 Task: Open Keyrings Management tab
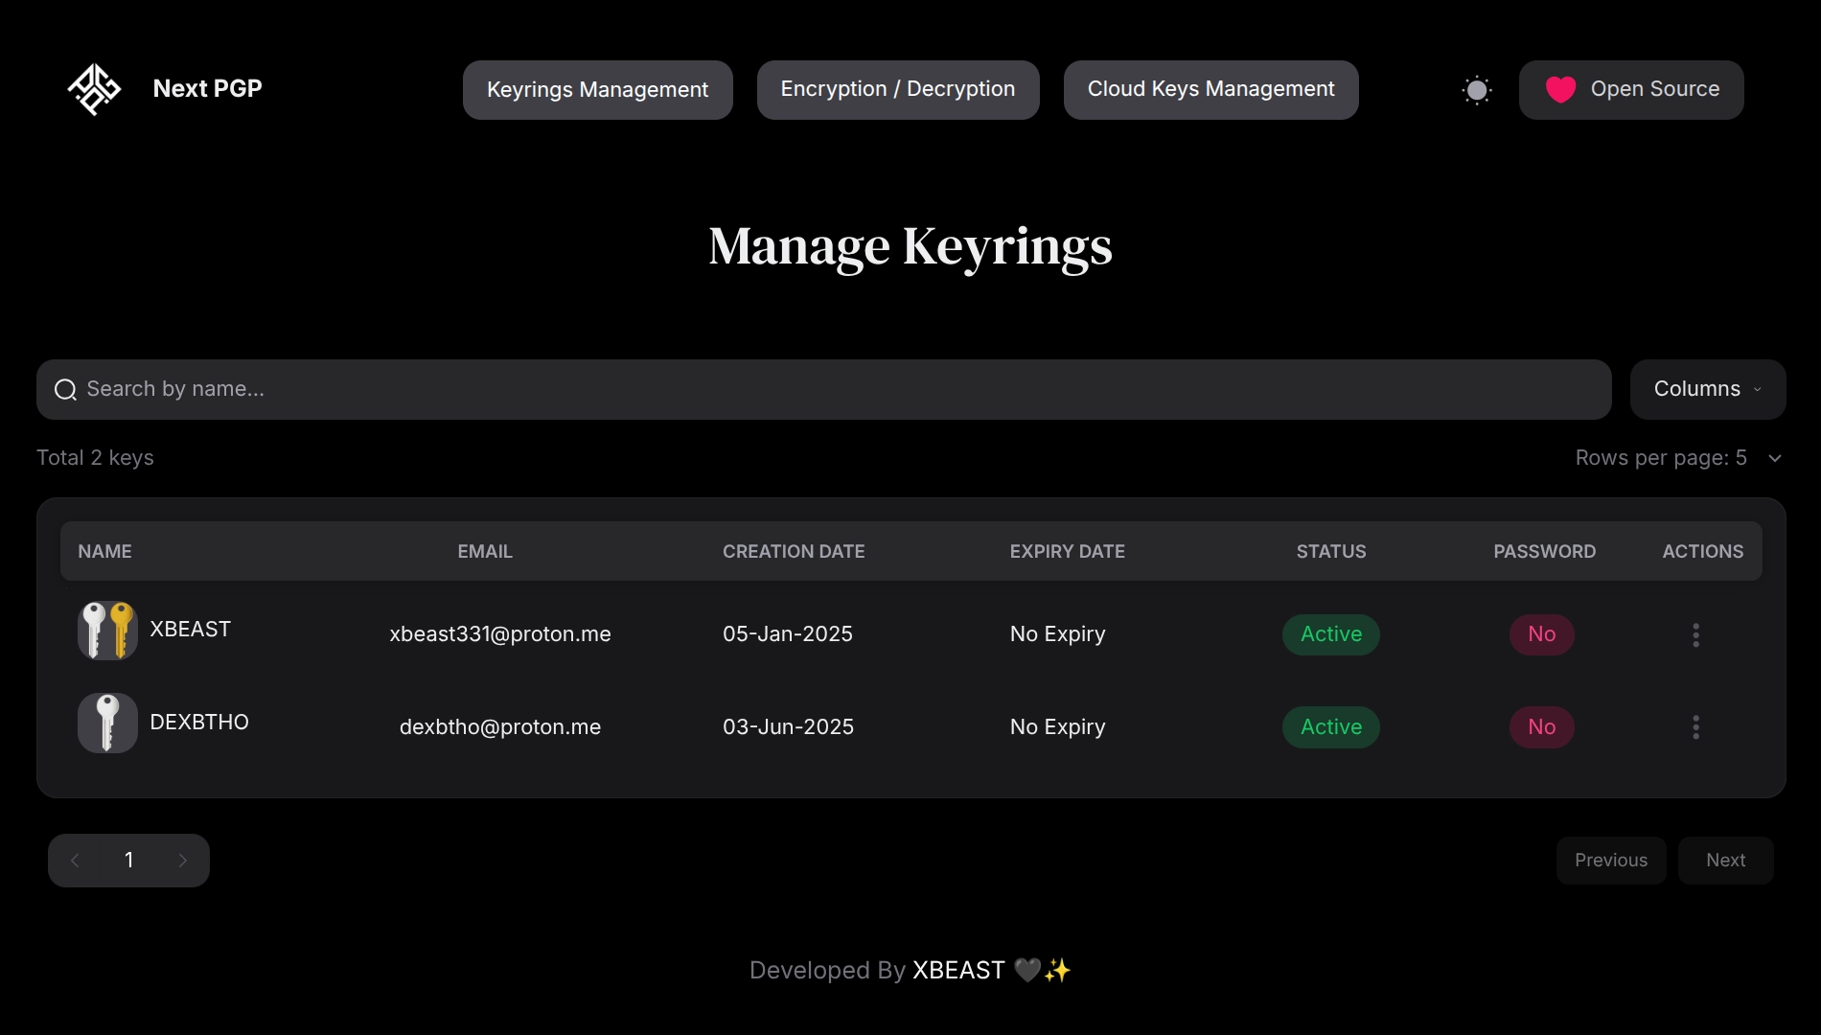(x=597, y=90)
